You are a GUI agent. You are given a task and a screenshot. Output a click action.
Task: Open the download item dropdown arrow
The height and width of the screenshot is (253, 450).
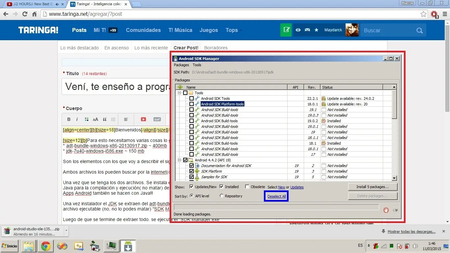66,230
